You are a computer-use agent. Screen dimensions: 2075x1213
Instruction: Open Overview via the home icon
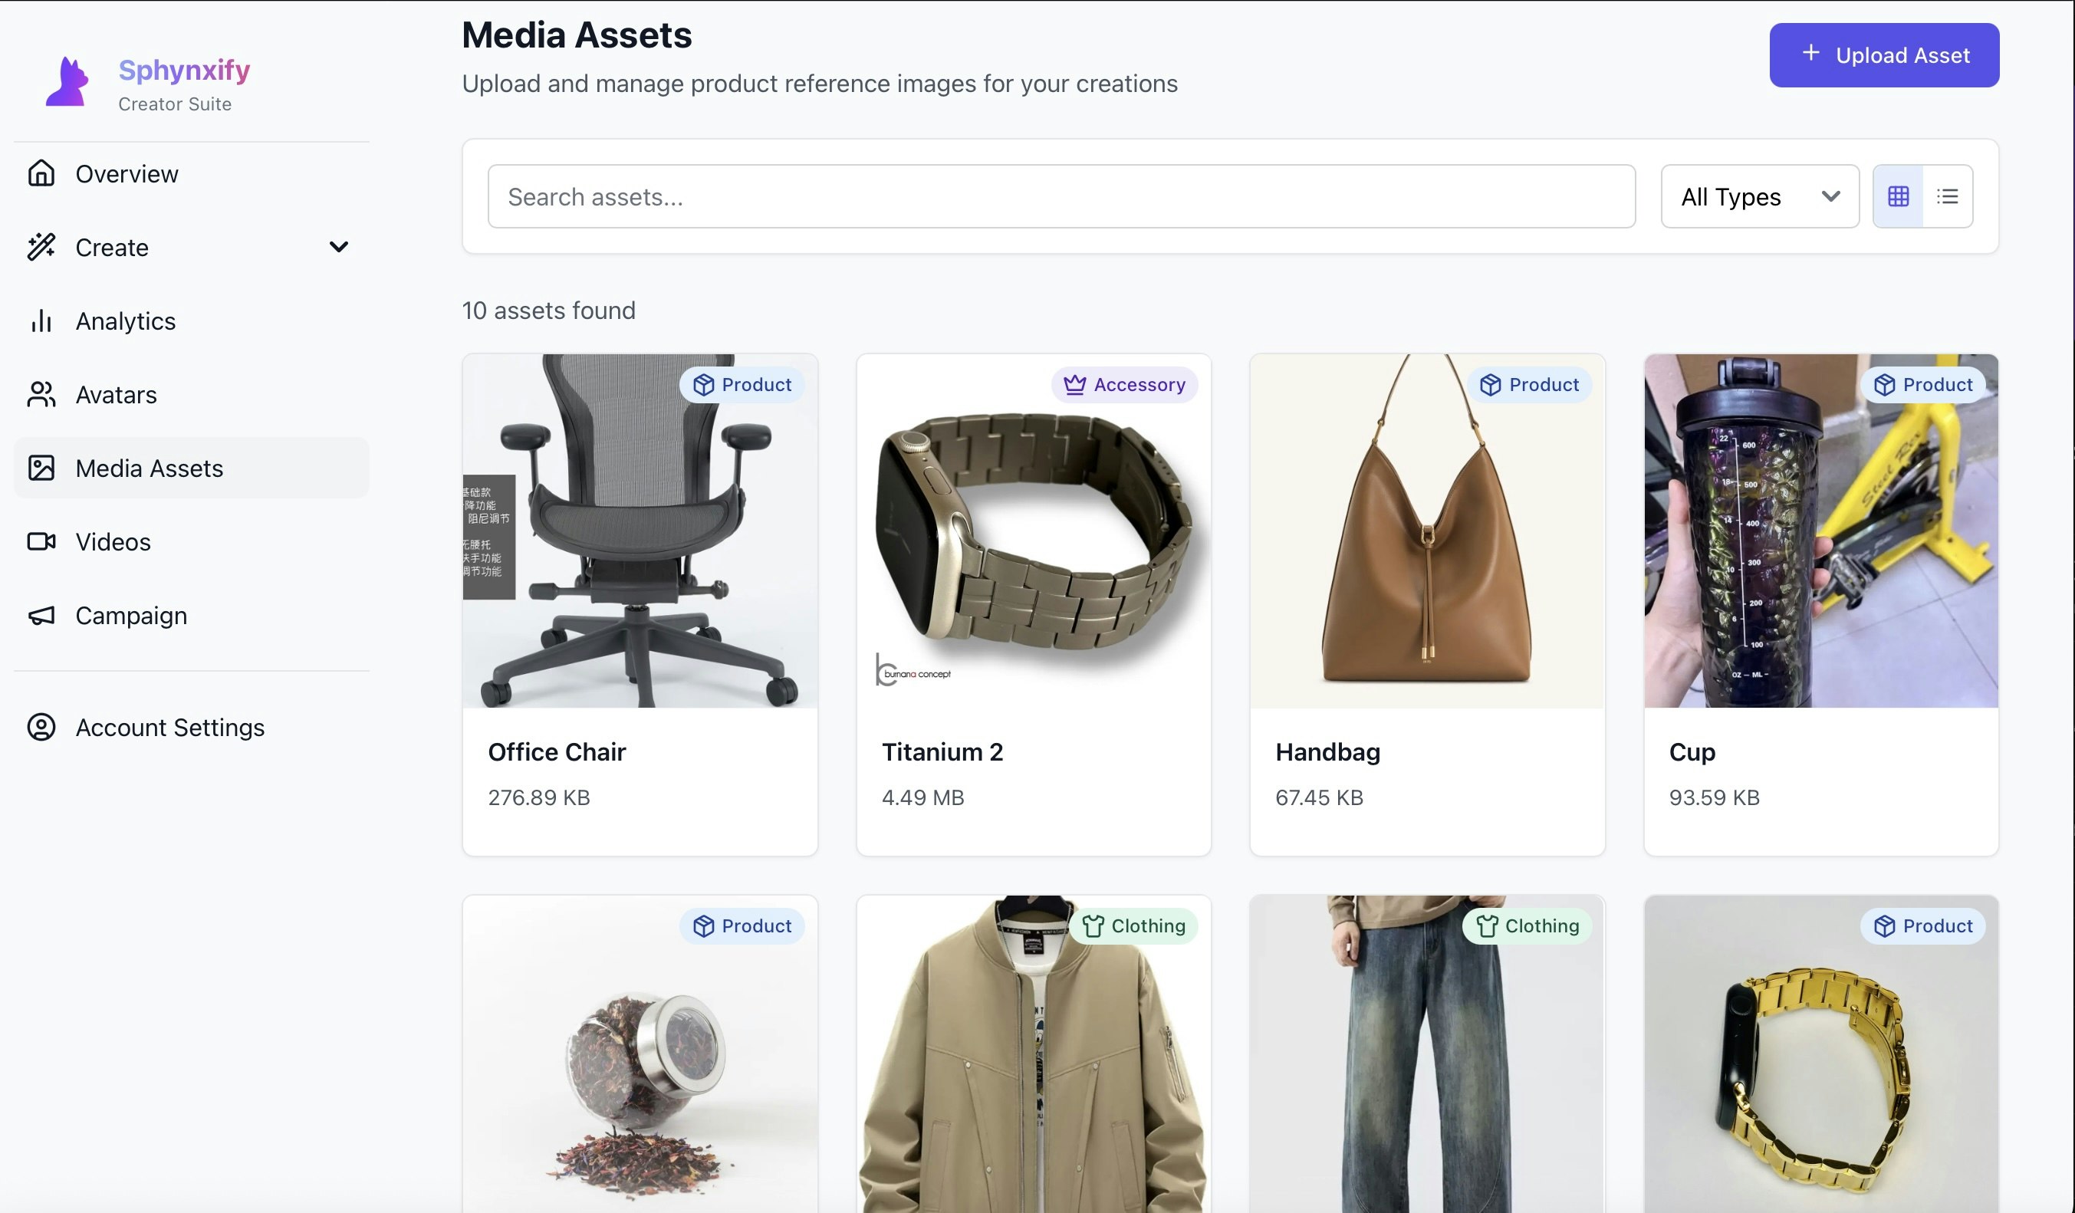click(41, 174)
